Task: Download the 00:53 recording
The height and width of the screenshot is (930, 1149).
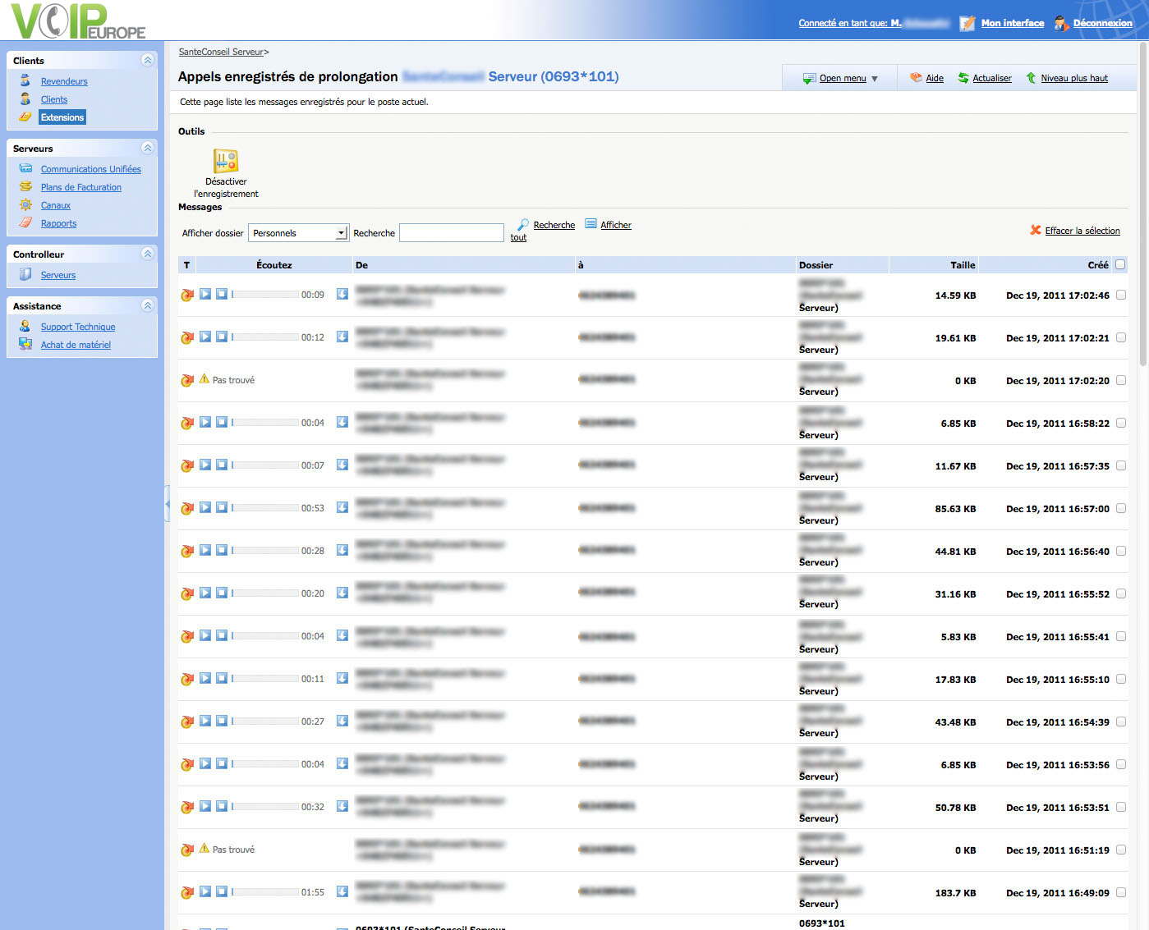Action: point(342,507)
